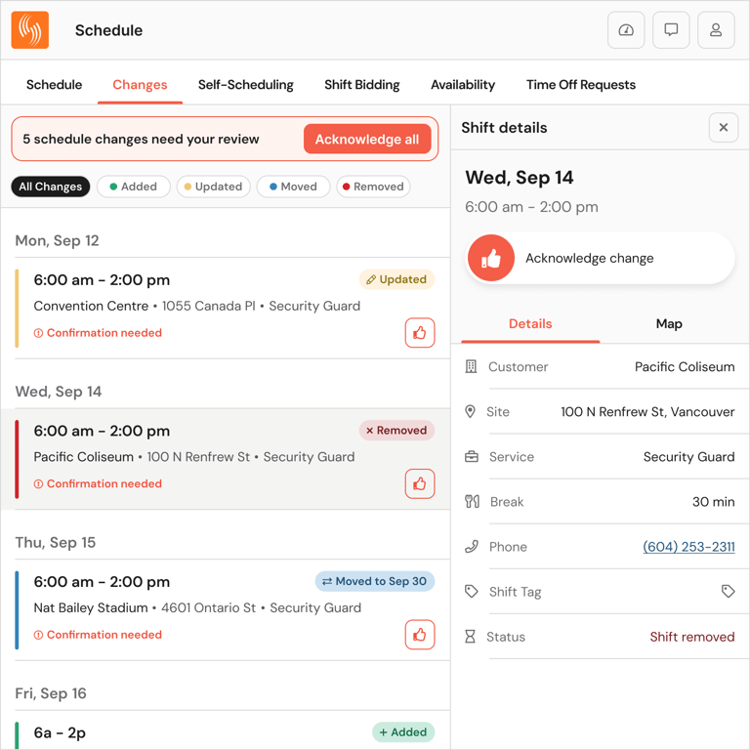Click the location pin icon beside Site

click(470, 411)
